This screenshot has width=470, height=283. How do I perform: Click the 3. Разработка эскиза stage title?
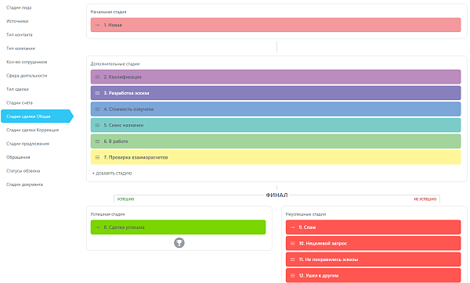point(126,93)
